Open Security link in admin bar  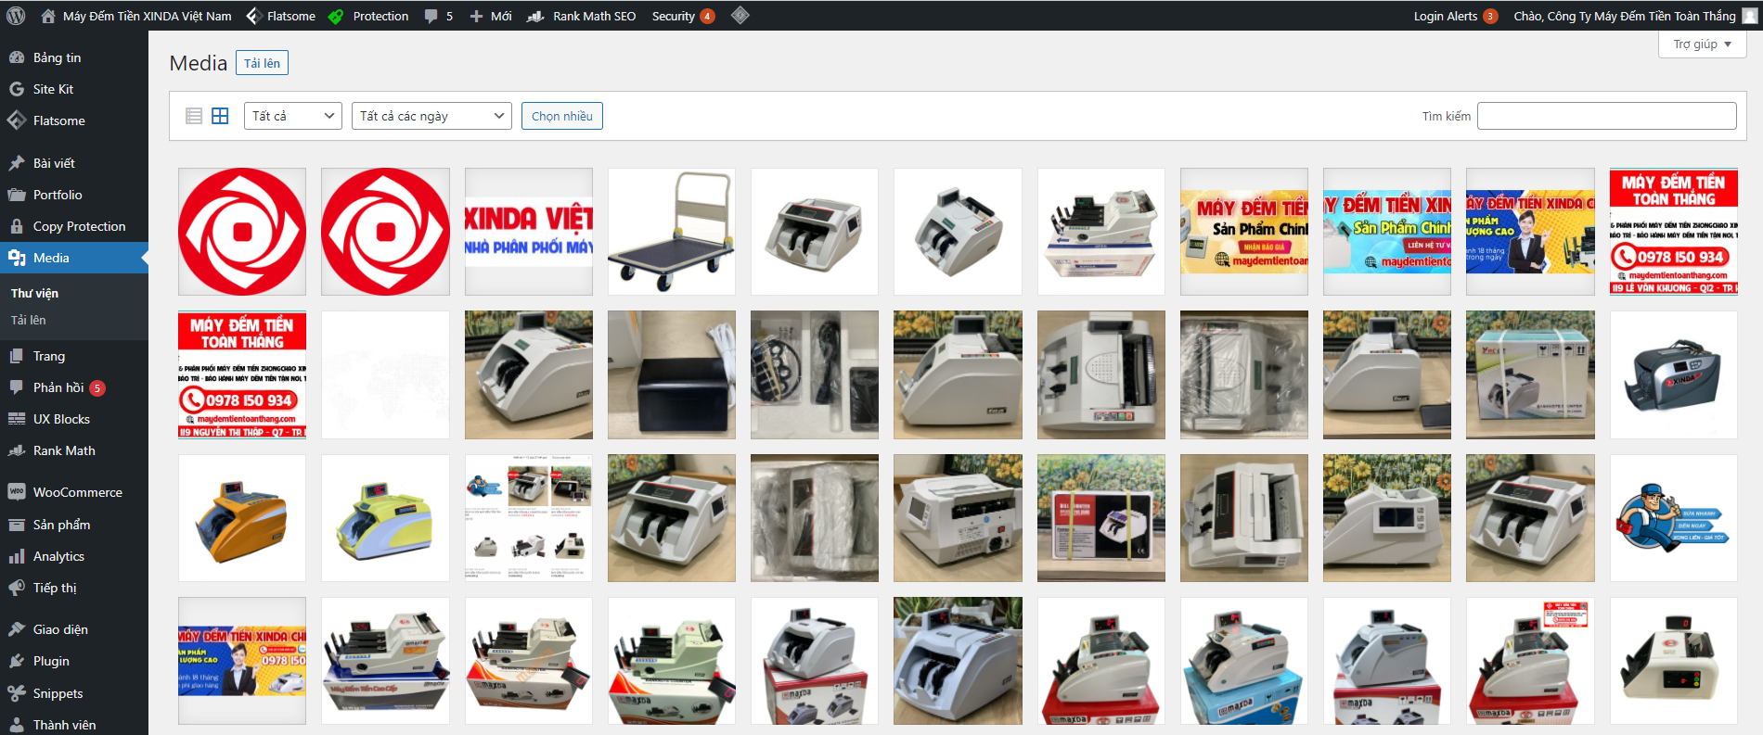pyautogui.click(x=683, y=16)
